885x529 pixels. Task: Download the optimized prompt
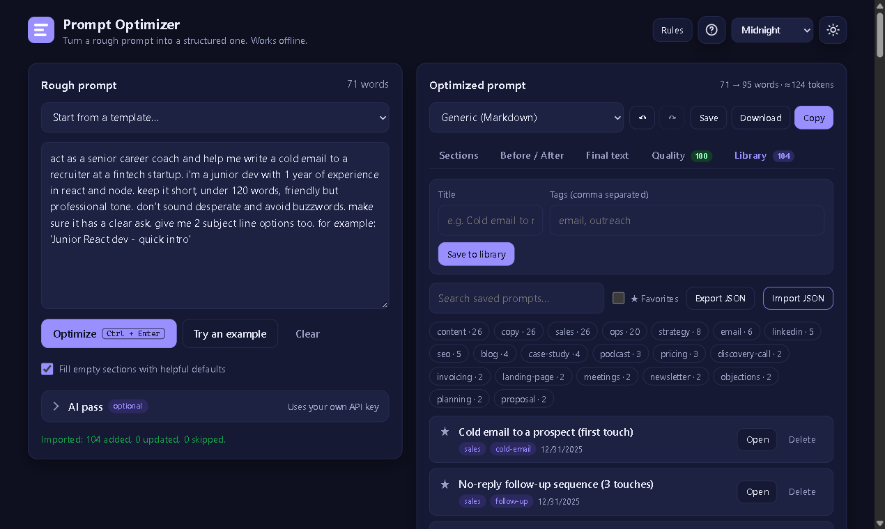tap(760, 118)
